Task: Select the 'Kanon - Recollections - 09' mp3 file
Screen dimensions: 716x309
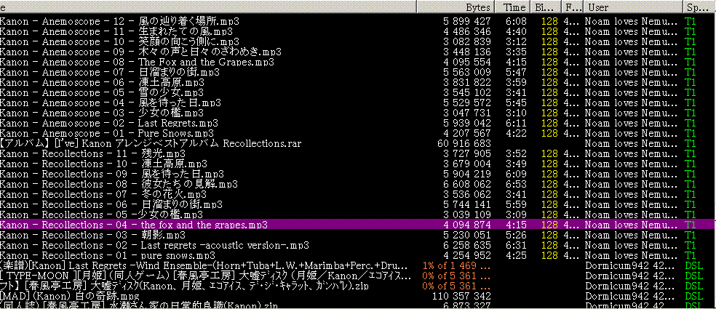Action: [x=112, y=174]
